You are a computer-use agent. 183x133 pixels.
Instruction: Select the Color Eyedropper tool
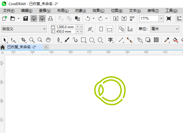[x=167, y=40]
